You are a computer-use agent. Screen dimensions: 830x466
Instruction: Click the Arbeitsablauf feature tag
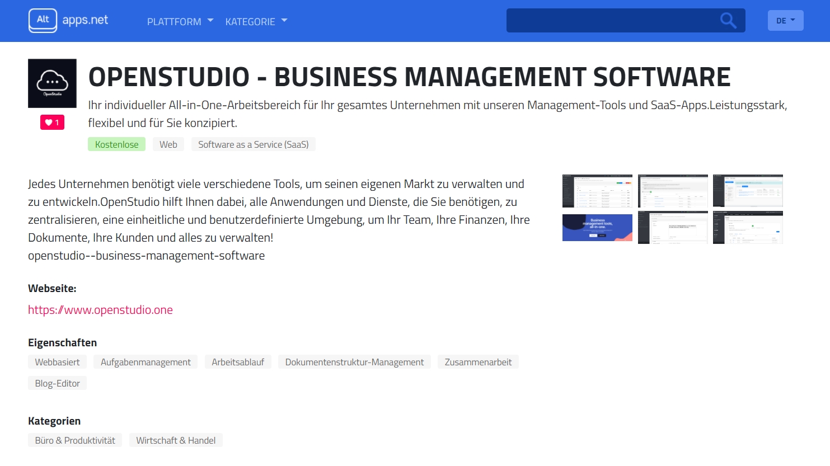[x=238, y=362]
